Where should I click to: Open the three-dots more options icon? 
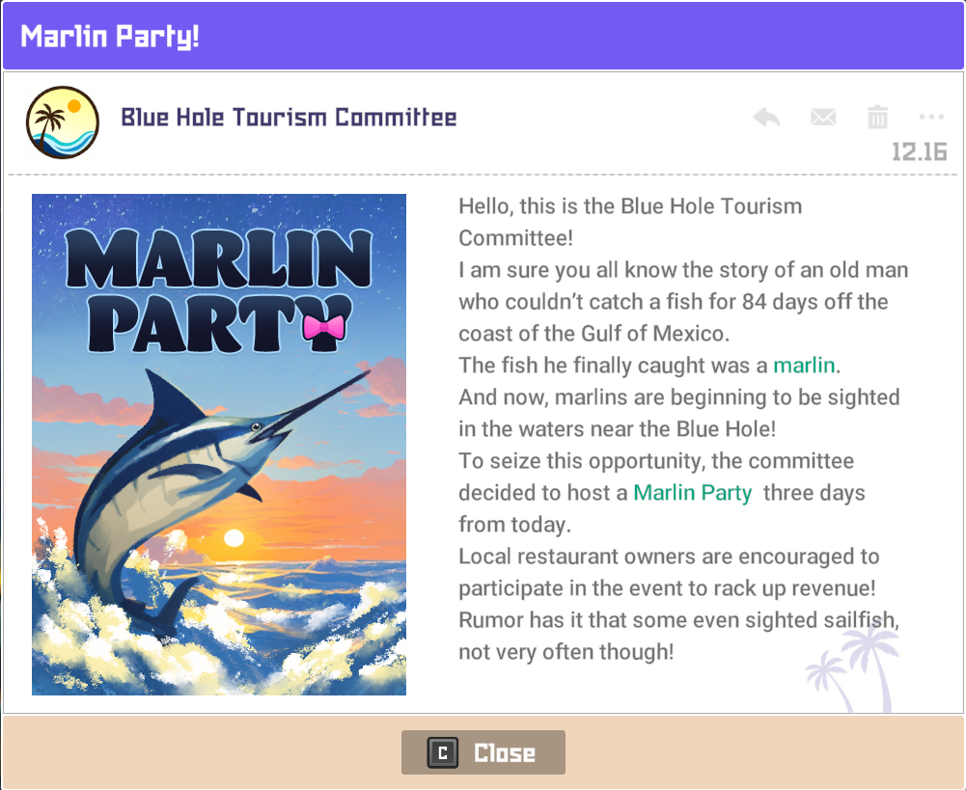click(x=931, y=118)
